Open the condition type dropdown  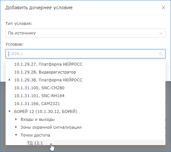click(85, 33)
